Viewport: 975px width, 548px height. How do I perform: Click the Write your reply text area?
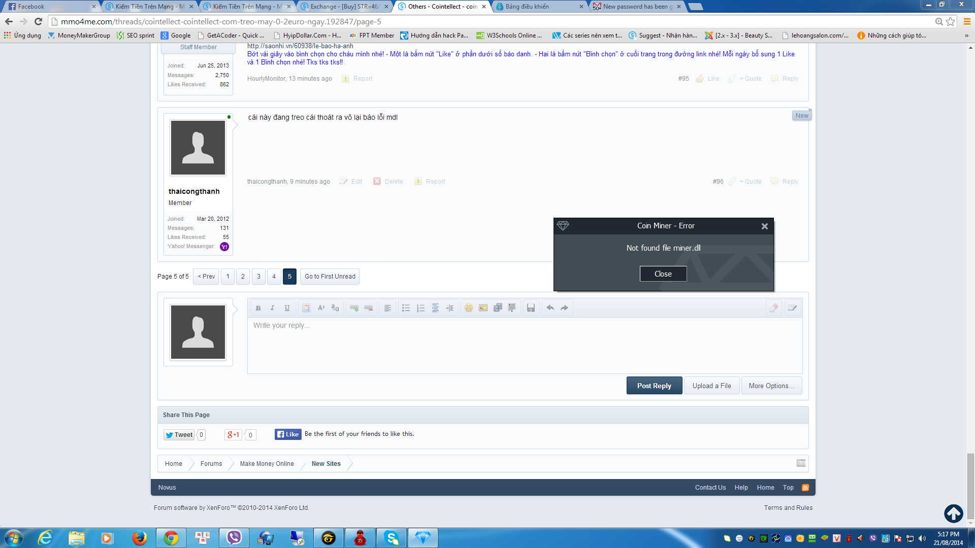(524, 345)
